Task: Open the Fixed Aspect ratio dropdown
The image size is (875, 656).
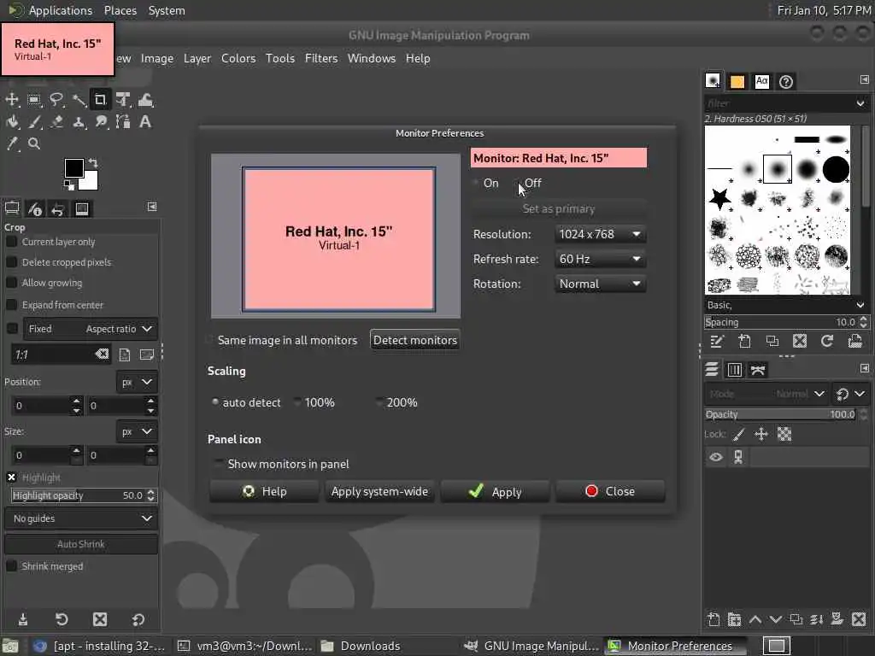Action: [x=91, y=329]
